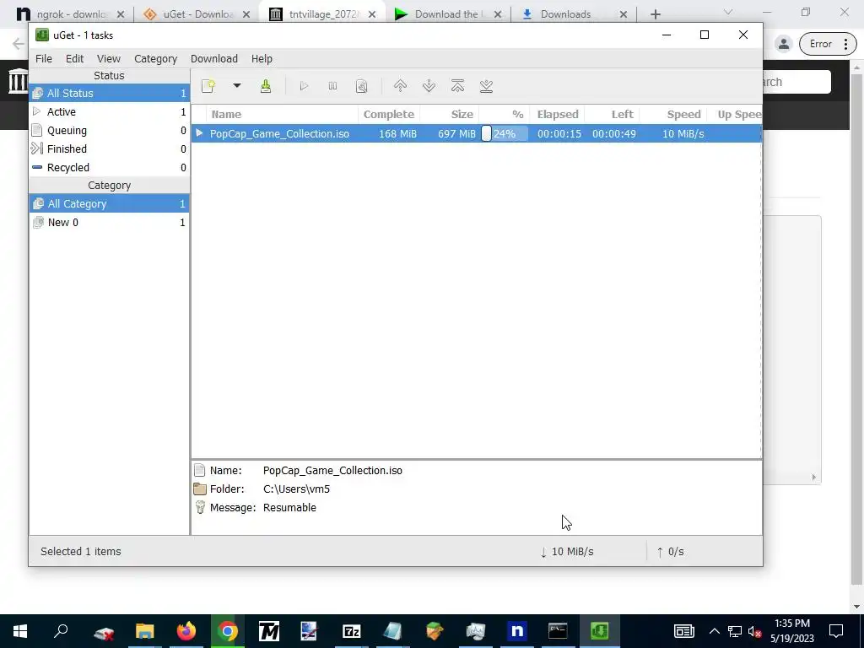Switch to the Downloads browser tab

click(573, 14)
